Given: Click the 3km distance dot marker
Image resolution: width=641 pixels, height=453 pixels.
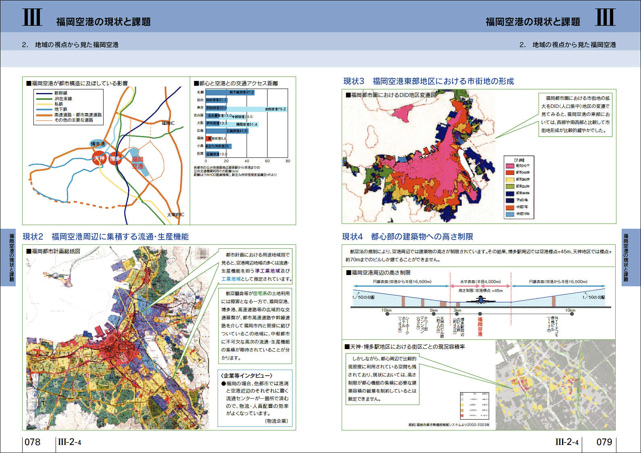Looking at the screenshot, I should click(x=457, y=314).
